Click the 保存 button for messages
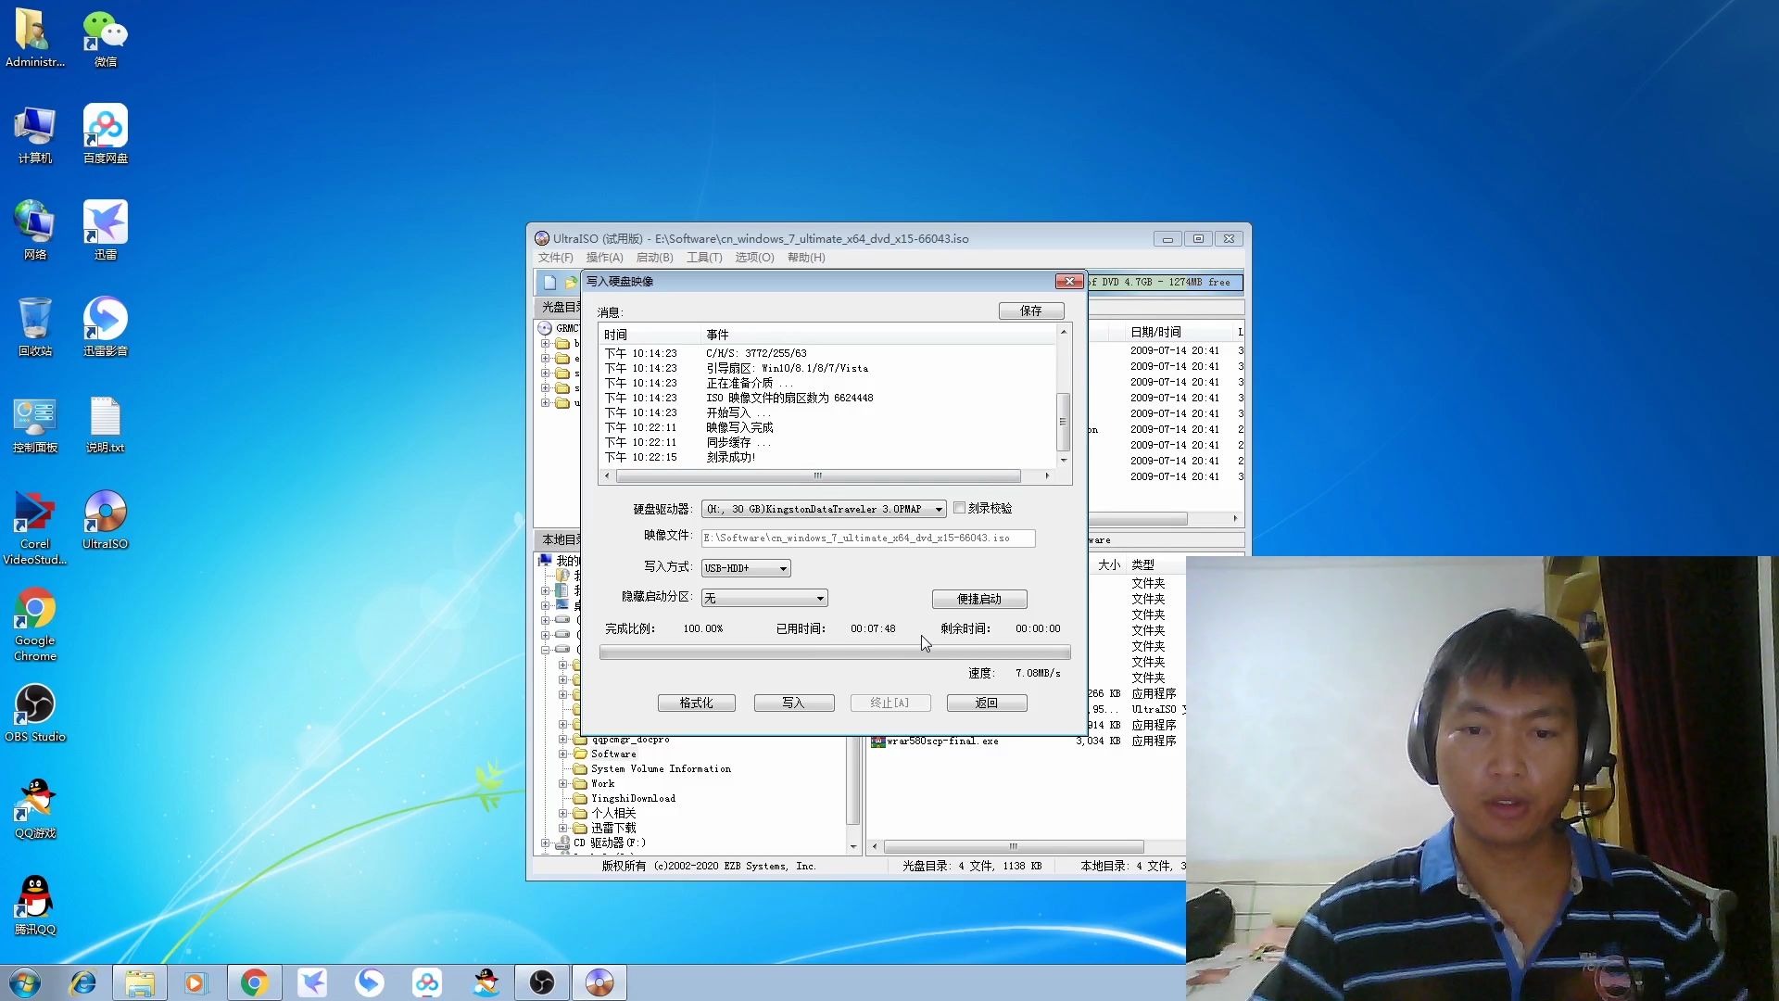Screen dimensions: 1779x1001 coord(1031,311)
